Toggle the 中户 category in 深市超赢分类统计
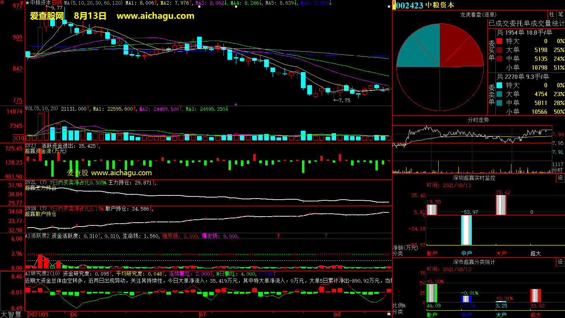Image resolution: width=565 pixels, height=318 pixels. (x=466, y=314)
